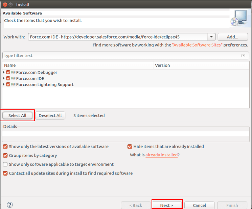252x209 pixels.
Task: Toggle Group items by category checkbox
Action: tap(5, 155)
